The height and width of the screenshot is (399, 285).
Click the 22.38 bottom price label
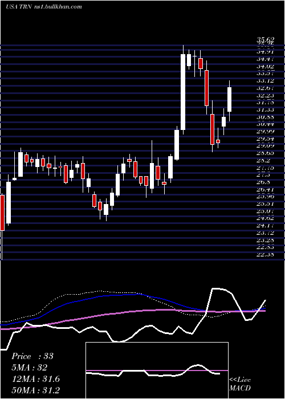tap(266, 254)
